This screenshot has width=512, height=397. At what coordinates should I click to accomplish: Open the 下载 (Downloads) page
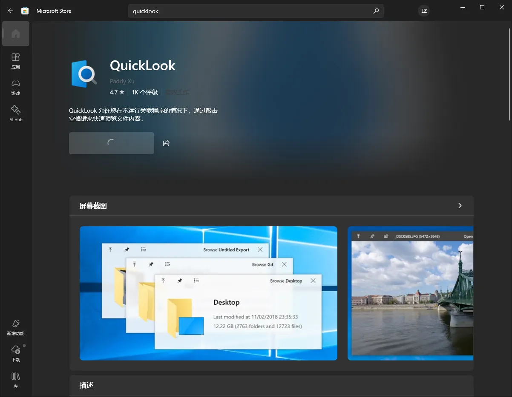point(16,354)
